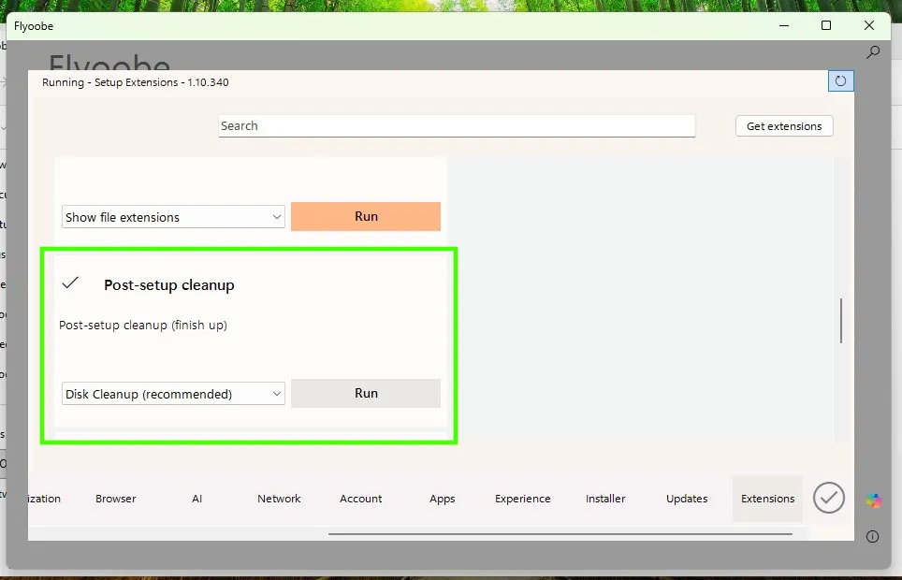Open the Account tab
902x580 pixels.
click(361, 499)
